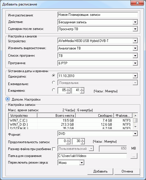
Task: Decrease minutes in daily time spinner
Action: (x=82, y=92)
